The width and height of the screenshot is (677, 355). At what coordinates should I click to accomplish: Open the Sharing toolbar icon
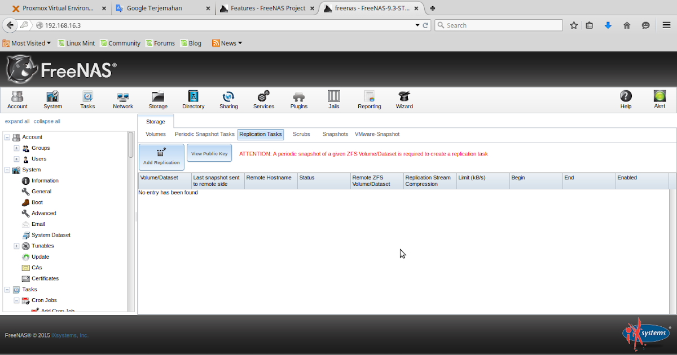(228, 100)
